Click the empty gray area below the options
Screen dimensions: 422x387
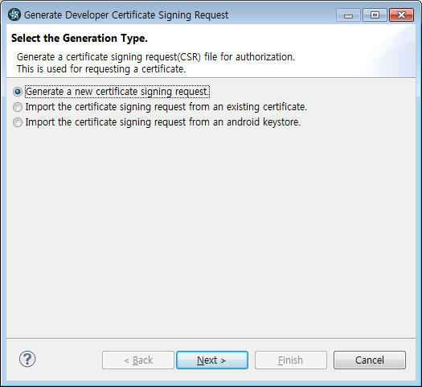[211, 232]
